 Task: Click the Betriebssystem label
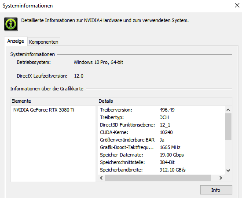34,62
